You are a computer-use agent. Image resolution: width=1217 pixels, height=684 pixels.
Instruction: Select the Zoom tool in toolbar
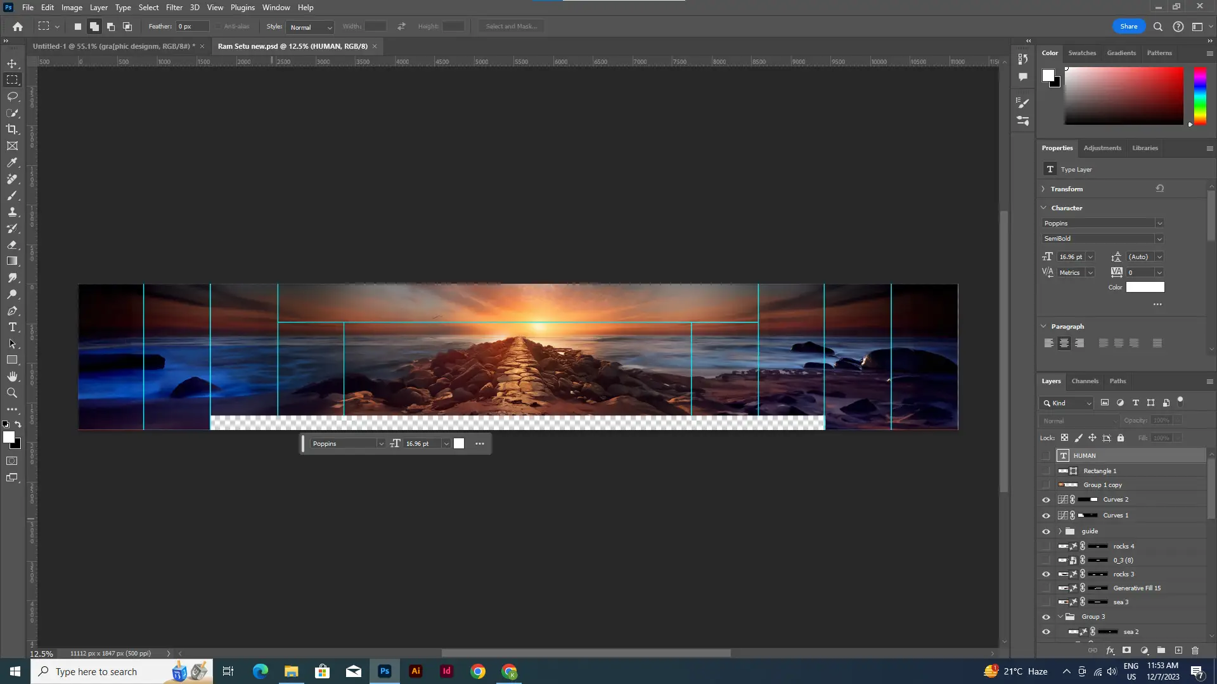click(x=12, y=393)
